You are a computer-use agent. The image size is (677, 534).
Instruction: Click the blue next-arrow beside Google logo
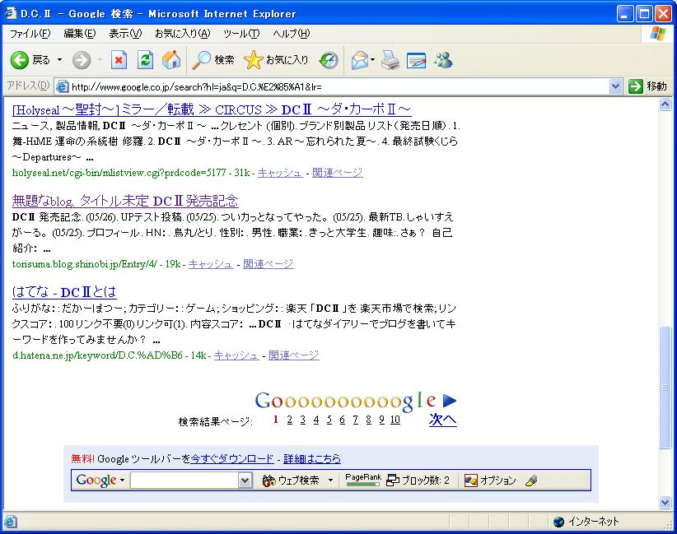point(450,400)
